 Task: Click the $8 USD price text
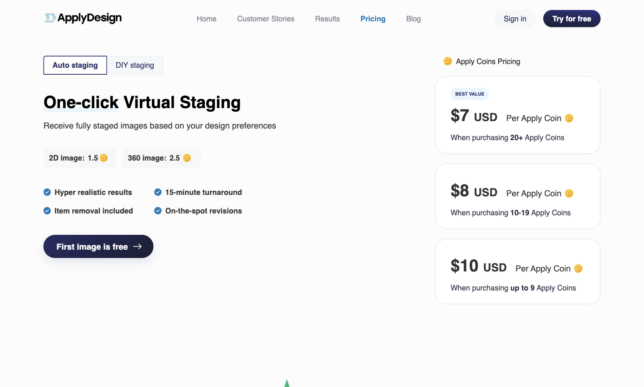pos(474,191)
